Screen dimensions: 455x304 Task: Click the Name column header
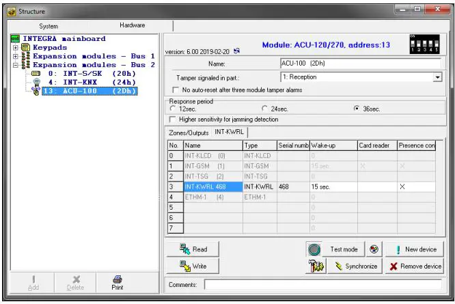[x=213, y=146]
